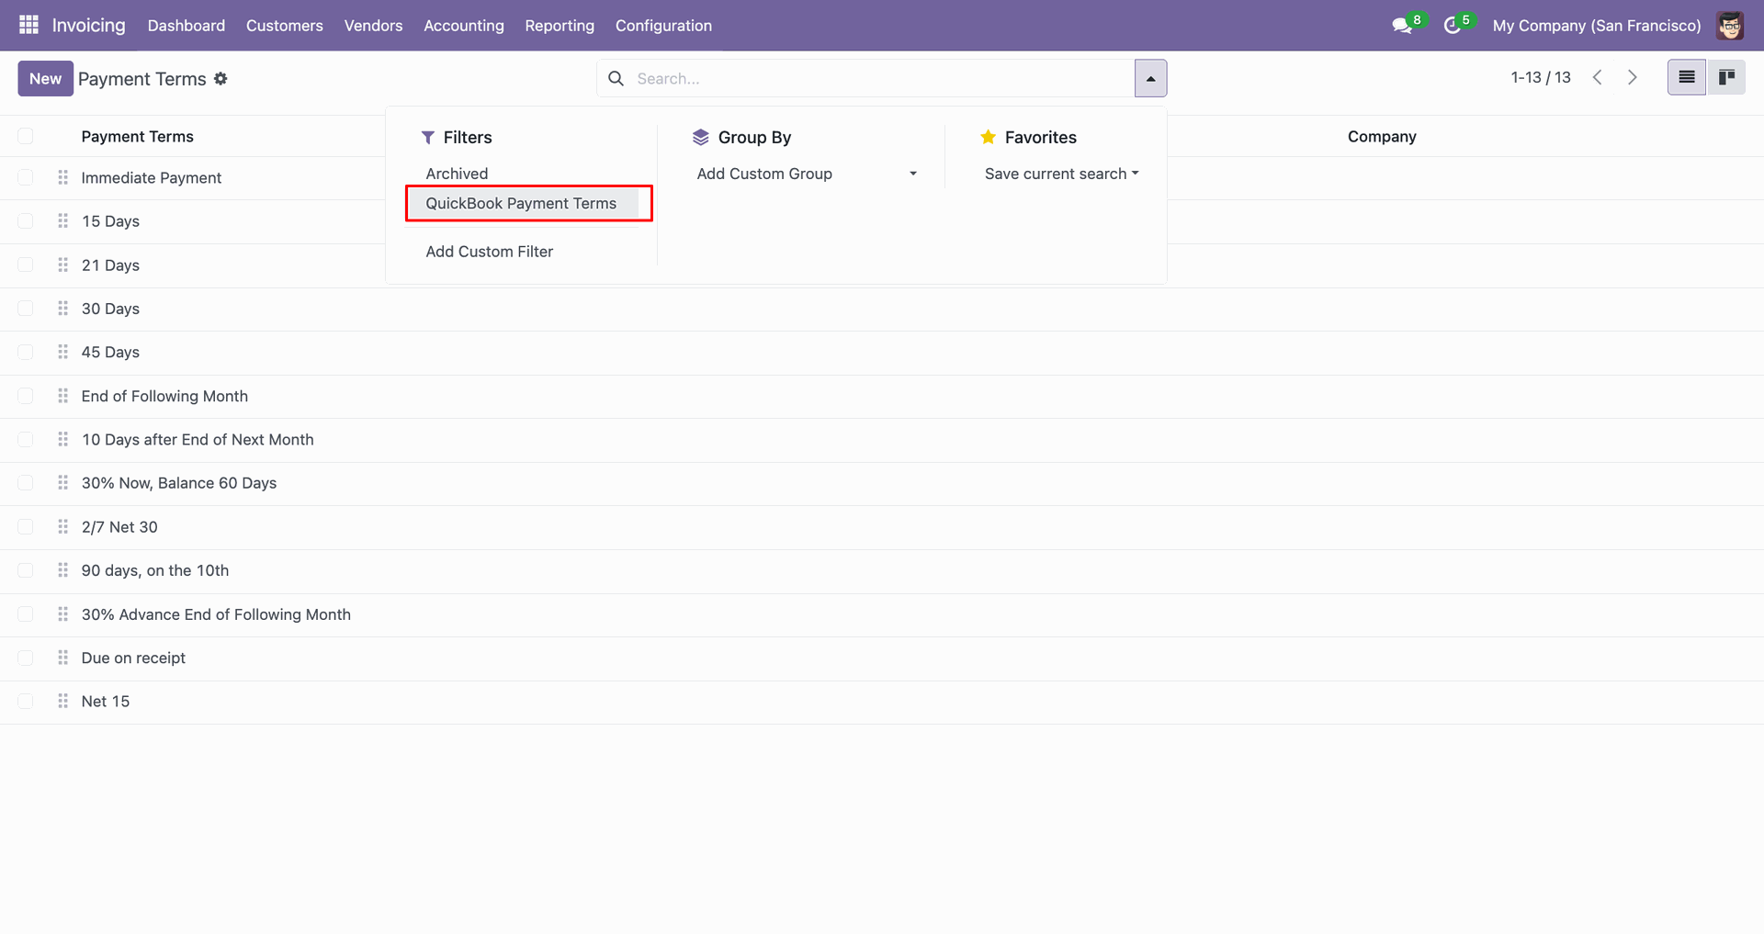
Task: Switch to list view
Action: point(1686,78)
